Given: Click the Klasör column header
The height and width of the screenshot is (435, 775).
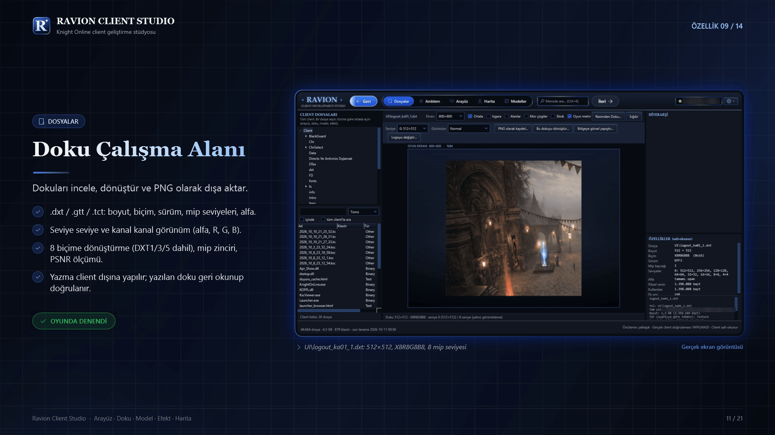Looking at the screenshot, I should 350,226.
